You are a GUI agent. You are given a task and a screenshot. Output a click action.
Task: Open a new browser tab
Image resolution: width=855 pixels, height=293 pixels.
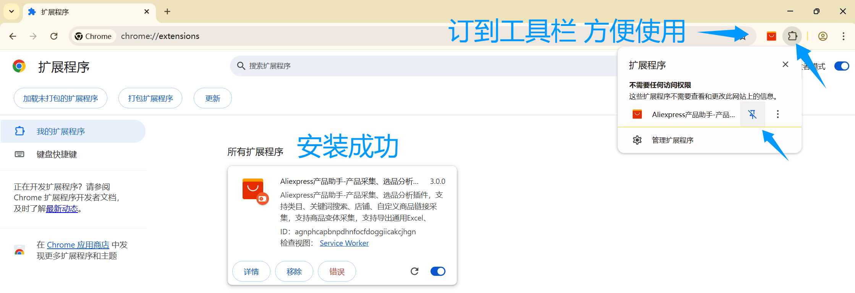[x=167, y=11]
